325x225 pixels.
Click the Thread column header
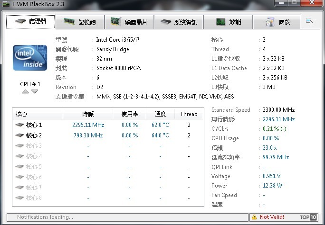(189, 114)
